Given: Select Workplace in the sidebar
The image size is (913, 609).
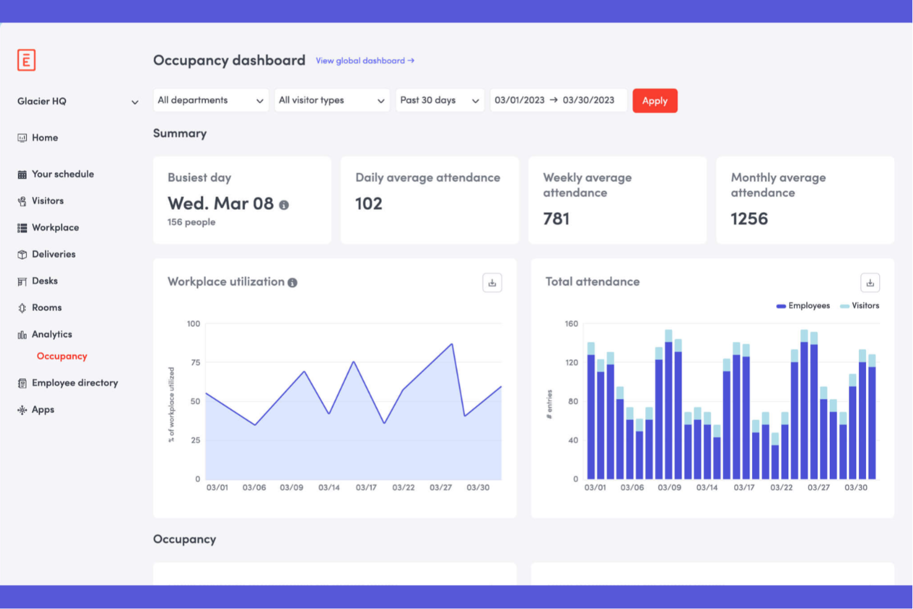Looking at the screenshot, I should tap(56, 227).
